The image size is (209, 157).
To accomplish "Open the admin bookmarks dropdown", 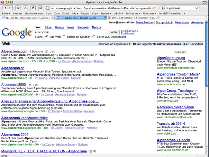I will 118,13.
